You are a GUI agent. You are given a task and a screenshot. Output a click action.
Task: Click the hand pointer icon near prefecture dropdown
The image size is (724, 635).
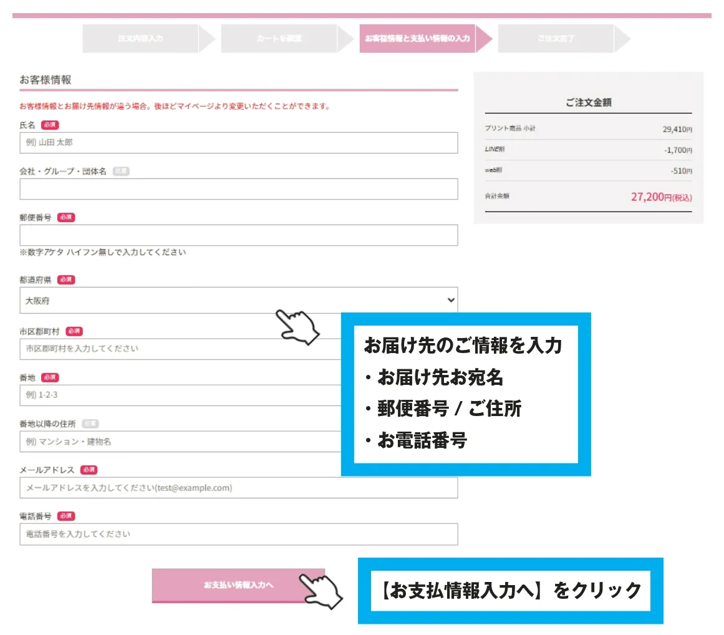point(297,326)
